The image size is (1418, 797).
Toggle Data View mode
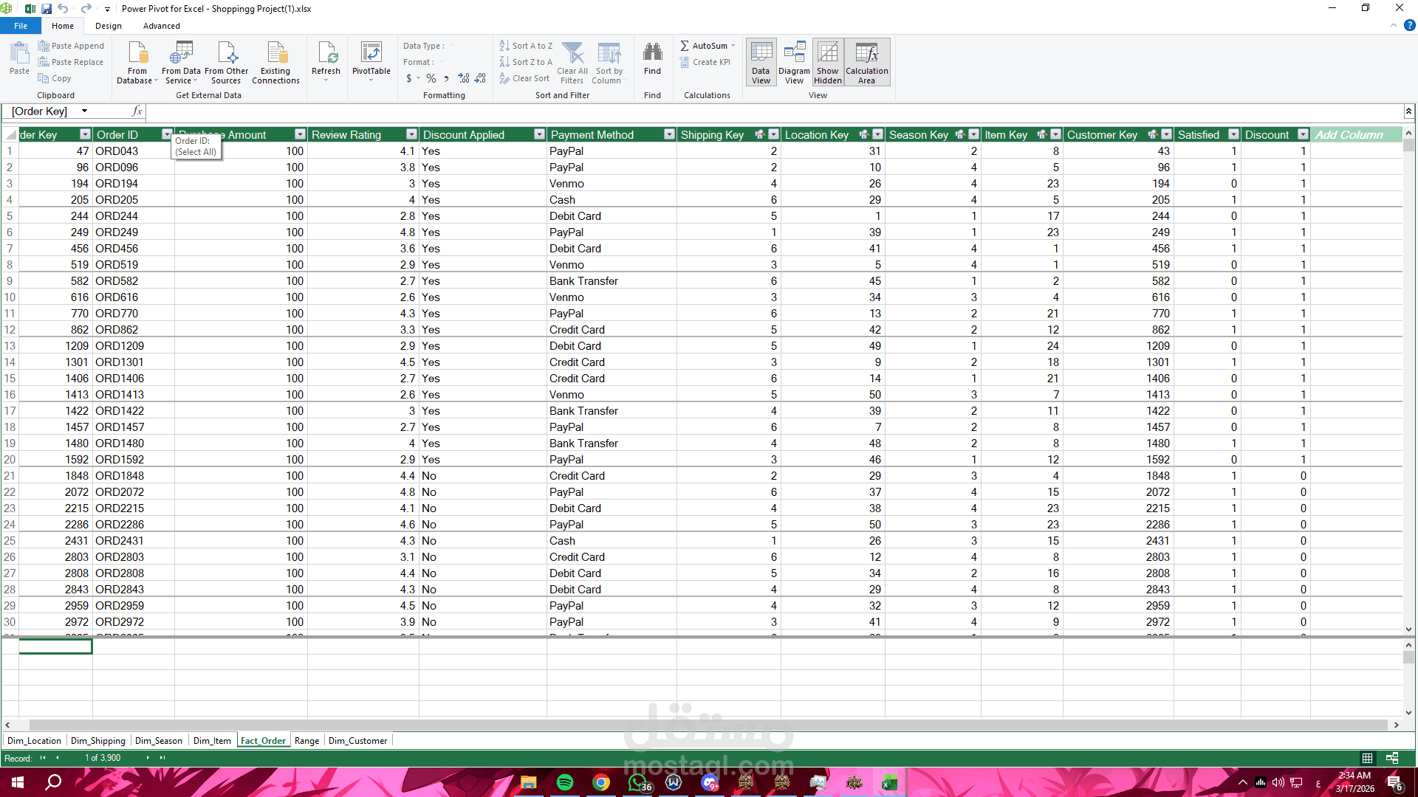pyautogui.click(x=761, y=62)
